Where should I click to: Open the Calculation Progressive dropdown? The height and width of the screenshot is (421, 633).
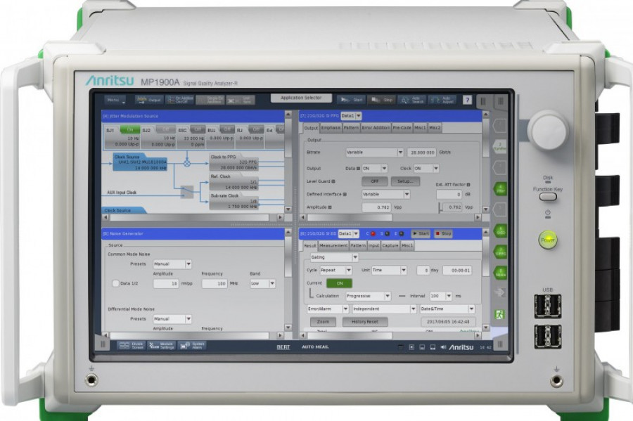tap(368, 296)
